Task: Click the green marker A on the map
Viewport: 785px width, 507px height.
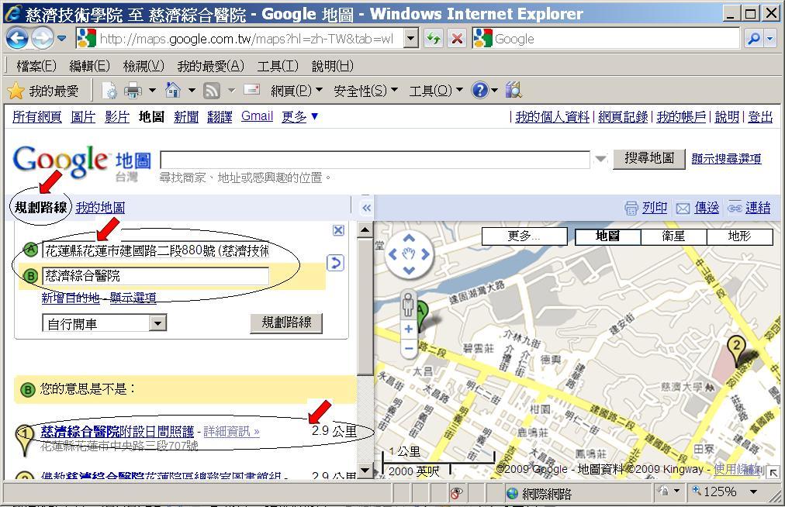Action: click(420, 316)
